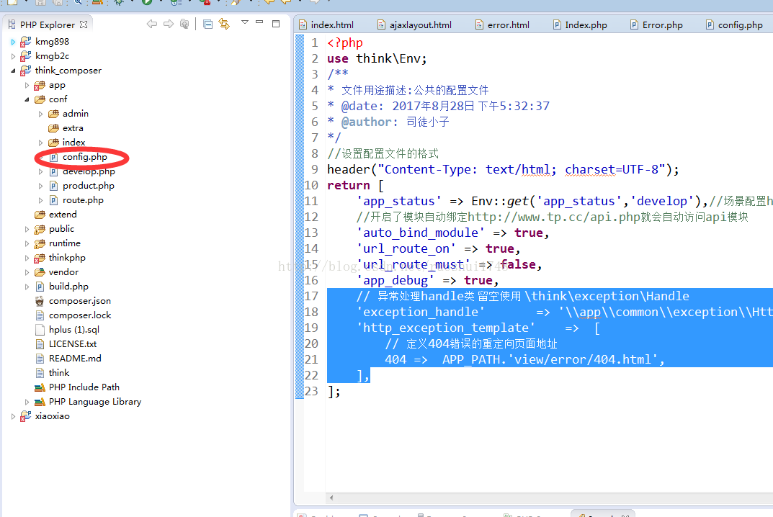Click the kmg898 project icon
Screen dimensions: 773x517
tap(26, 42)
